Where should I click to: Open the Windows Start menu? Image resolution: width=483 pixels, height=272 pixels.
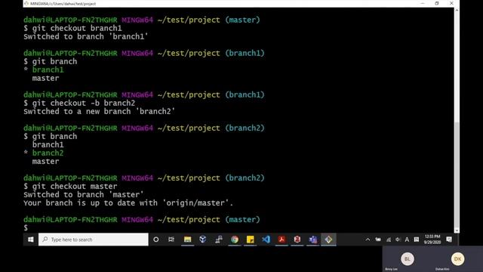point(30,240)
